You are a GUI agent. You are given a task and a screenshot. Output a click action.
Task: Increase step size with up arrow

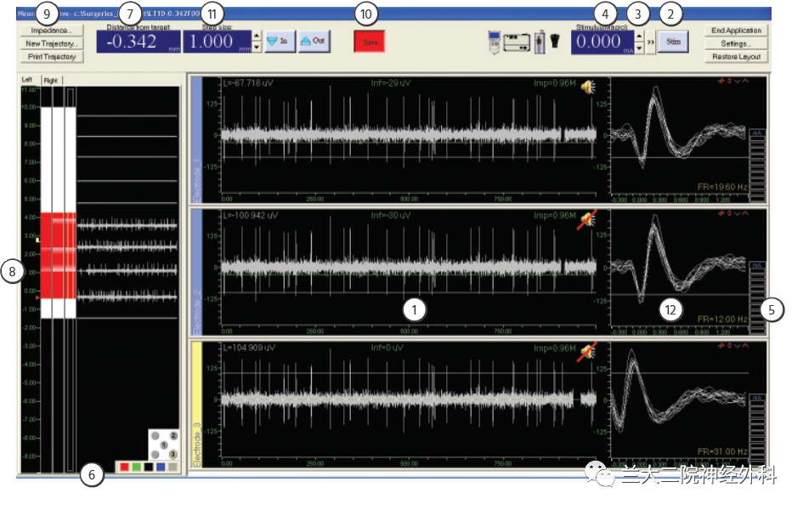point(257,36)
